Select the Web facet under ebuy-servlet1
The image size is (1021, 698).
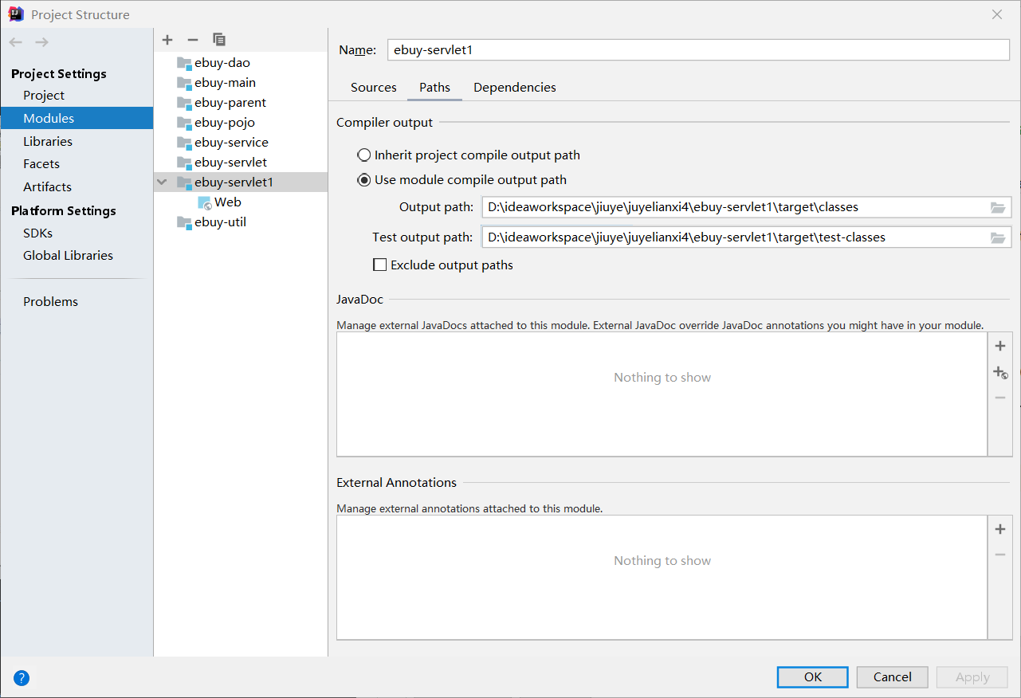coord(227,202)
